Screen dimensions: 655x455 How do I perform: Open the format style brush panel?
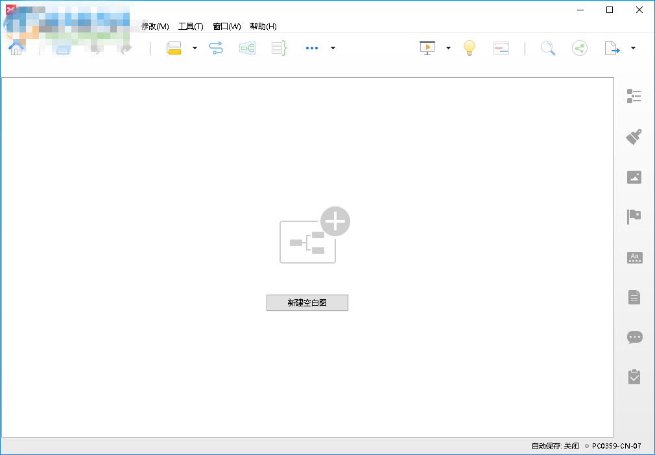[x=634, y=136]
